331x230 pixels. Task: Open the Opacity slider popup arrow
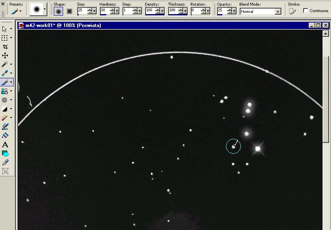234,11
